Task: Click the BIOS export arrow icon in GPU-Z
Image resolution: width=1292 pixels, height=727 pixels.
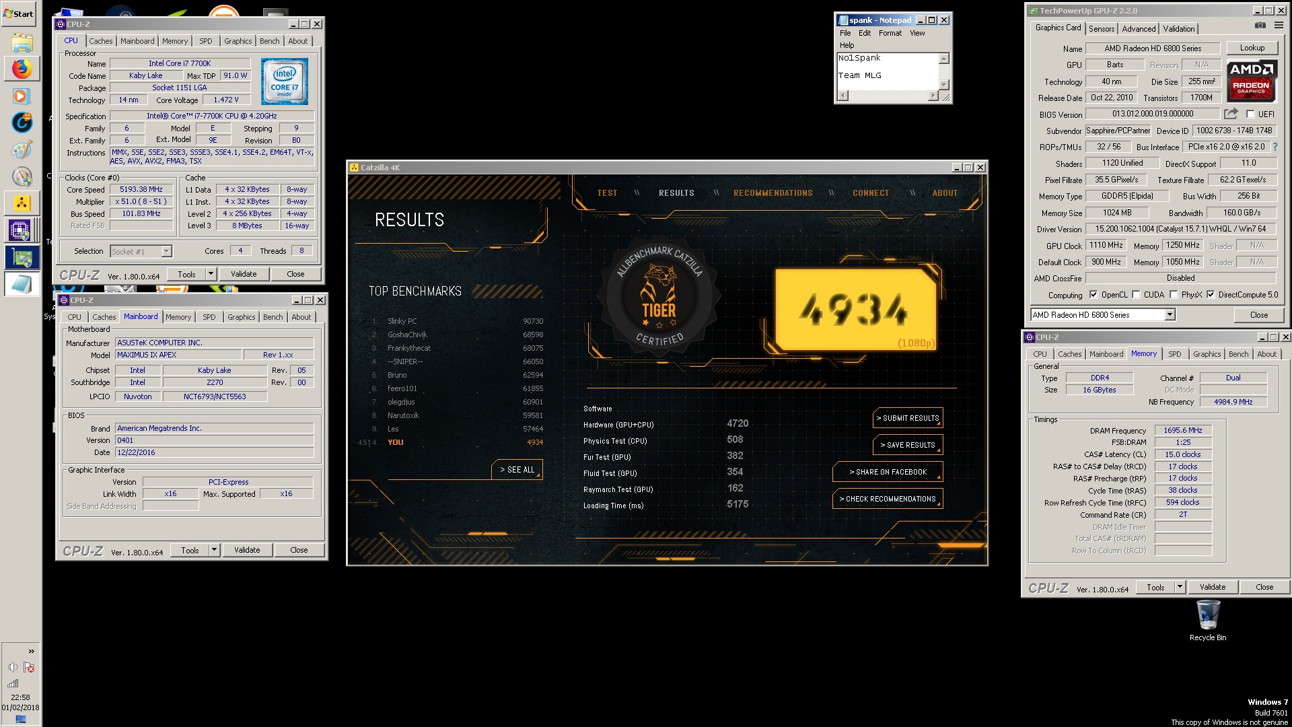Action: point(1231,114)
